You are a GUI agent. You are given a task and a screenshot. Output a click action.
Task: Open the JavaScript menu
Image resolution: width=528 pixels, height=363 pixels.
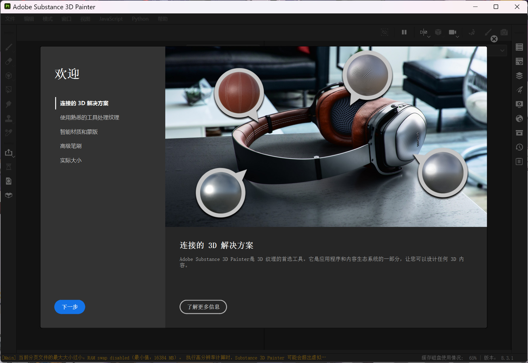click(x=111, y=19)
